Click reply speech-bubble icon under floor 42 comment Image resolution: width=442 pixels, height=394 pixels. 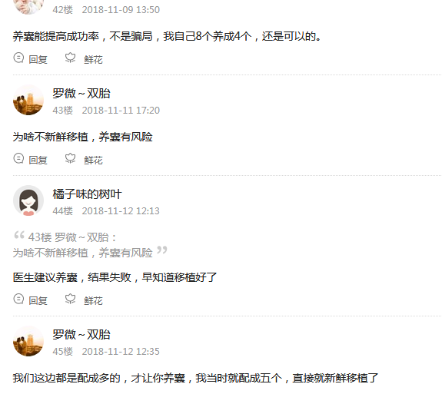[18, 58]
